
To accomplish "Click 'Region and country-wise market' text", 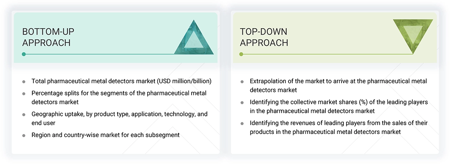I will [106, 135].
